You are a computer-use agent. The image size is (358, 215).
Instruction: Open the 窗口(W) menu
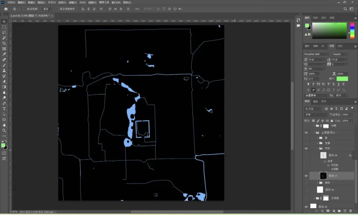coord(116,3)
